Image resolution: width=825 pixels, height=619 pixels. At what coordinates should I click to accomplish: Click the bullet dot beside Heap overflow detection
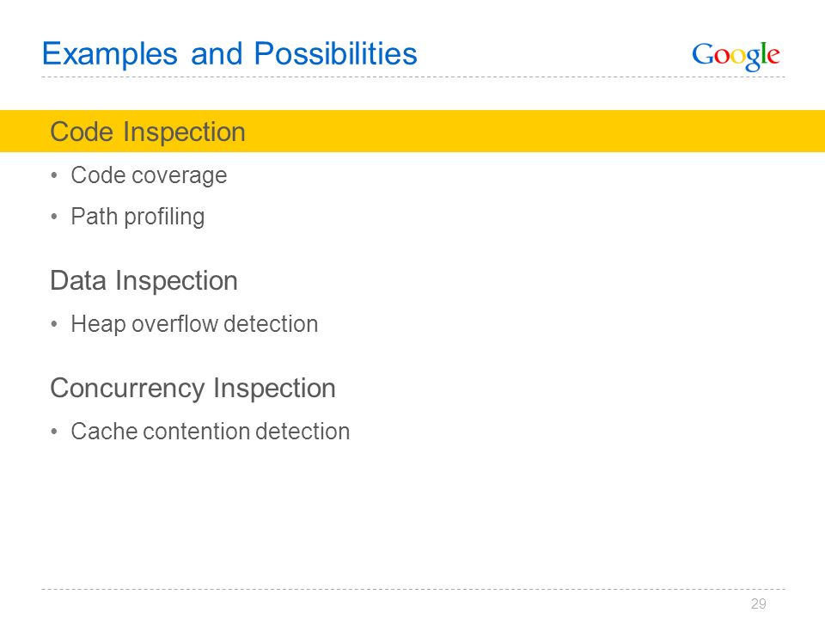[x=53, y=324]
